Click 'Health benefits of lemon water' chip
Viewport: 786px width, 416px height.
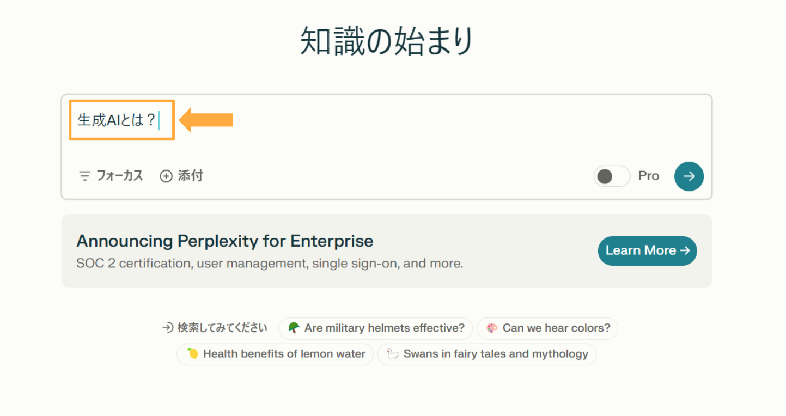tap(275, 354)
